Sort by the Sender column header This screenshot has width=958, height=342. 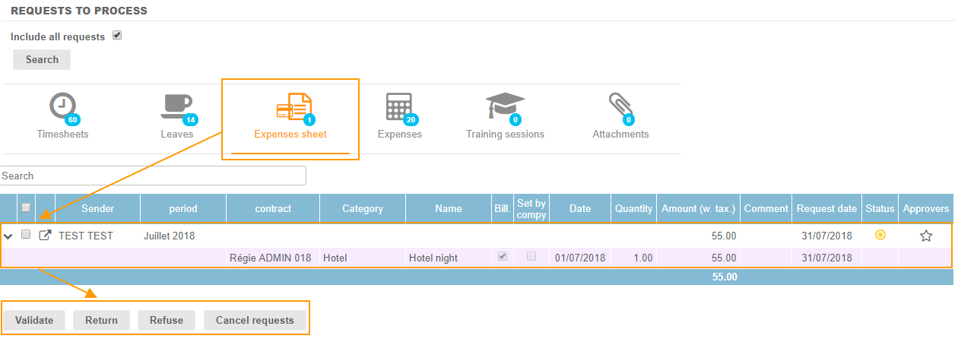pyautogui.click(x=97, y=208)
